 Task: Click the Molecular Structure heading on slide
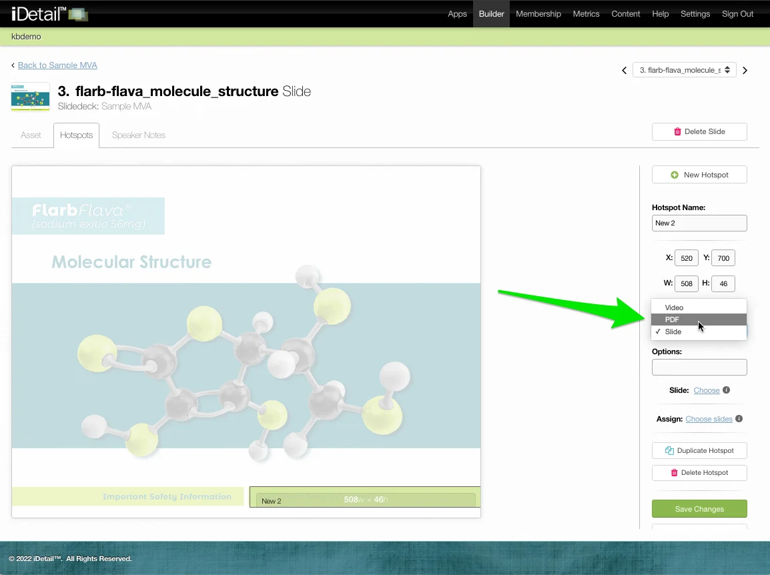coord(131,261)
